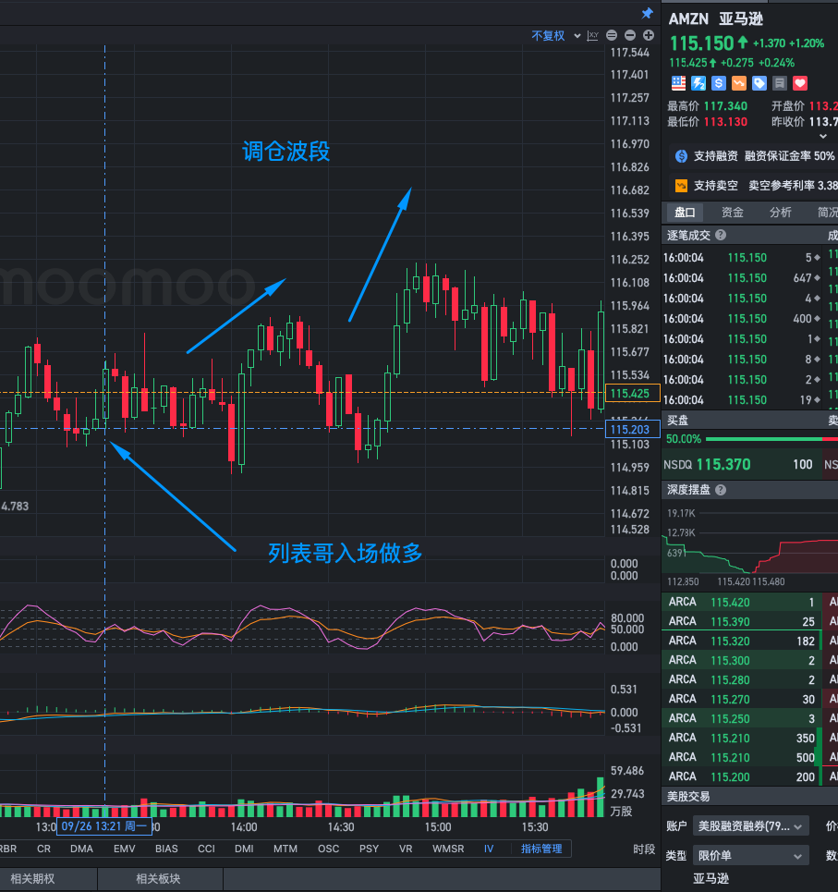Toggle the red heart watchlist icon

coord(800,83)
